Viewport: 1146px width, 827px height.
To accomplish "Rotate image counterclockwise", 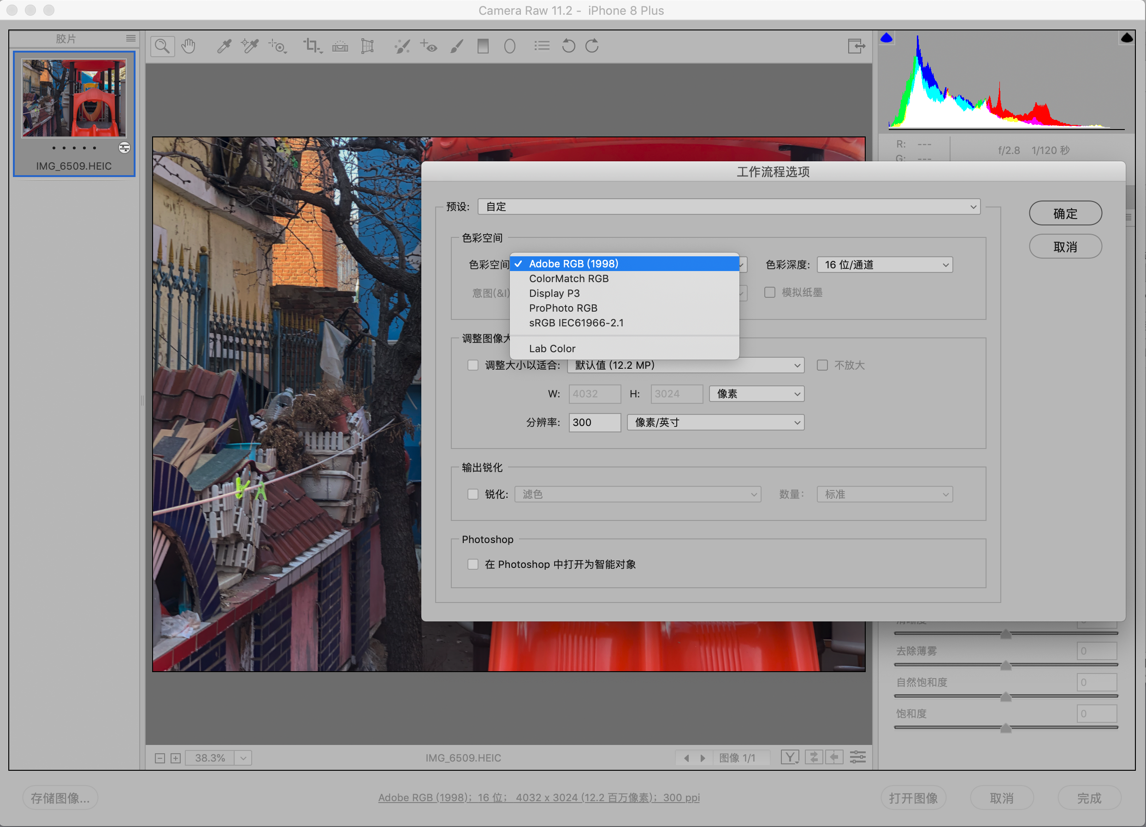I will (x=568, y=47).
